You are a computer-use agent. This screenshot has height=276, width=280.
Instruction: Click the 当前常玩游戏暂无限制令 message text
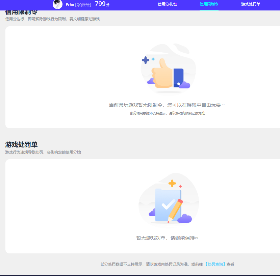pos(168,104)
